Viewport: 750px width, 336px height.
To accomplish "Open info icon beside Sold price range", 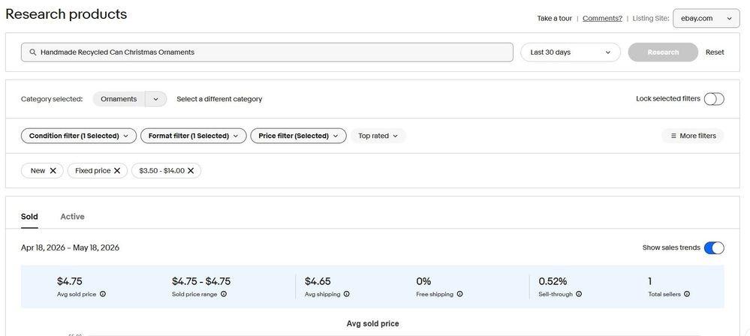I will (x=224, y=294).
